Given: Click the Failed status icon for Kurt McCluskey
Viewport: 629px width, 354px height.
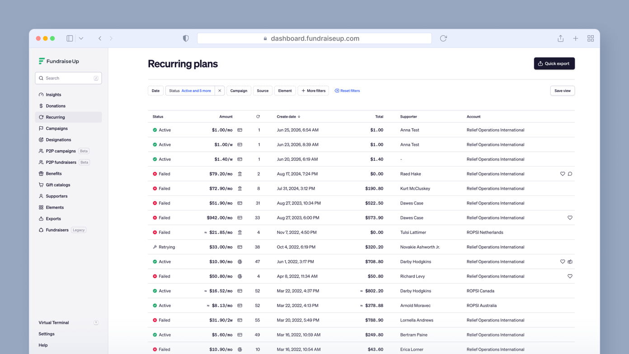Looking at the screenshot, I should pyautogui.click(x=155, y=188).
